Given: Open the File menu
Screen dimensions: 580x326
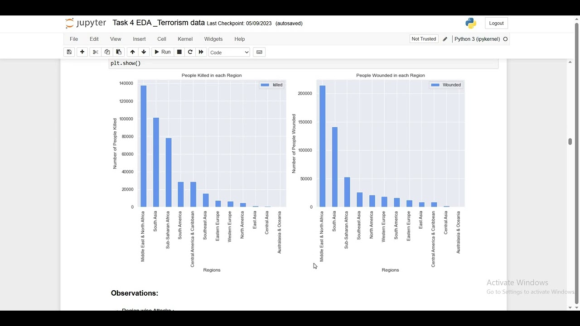Looking at the screenshot, I should click(74, 39).
